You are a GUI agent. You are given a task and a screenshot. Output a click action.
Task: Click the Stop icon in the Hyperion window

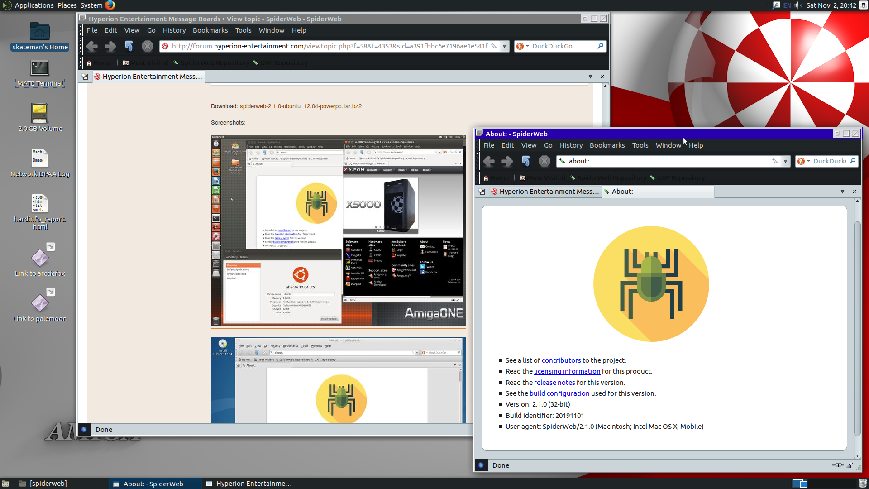pyautogui.click(x=148, y=46)
